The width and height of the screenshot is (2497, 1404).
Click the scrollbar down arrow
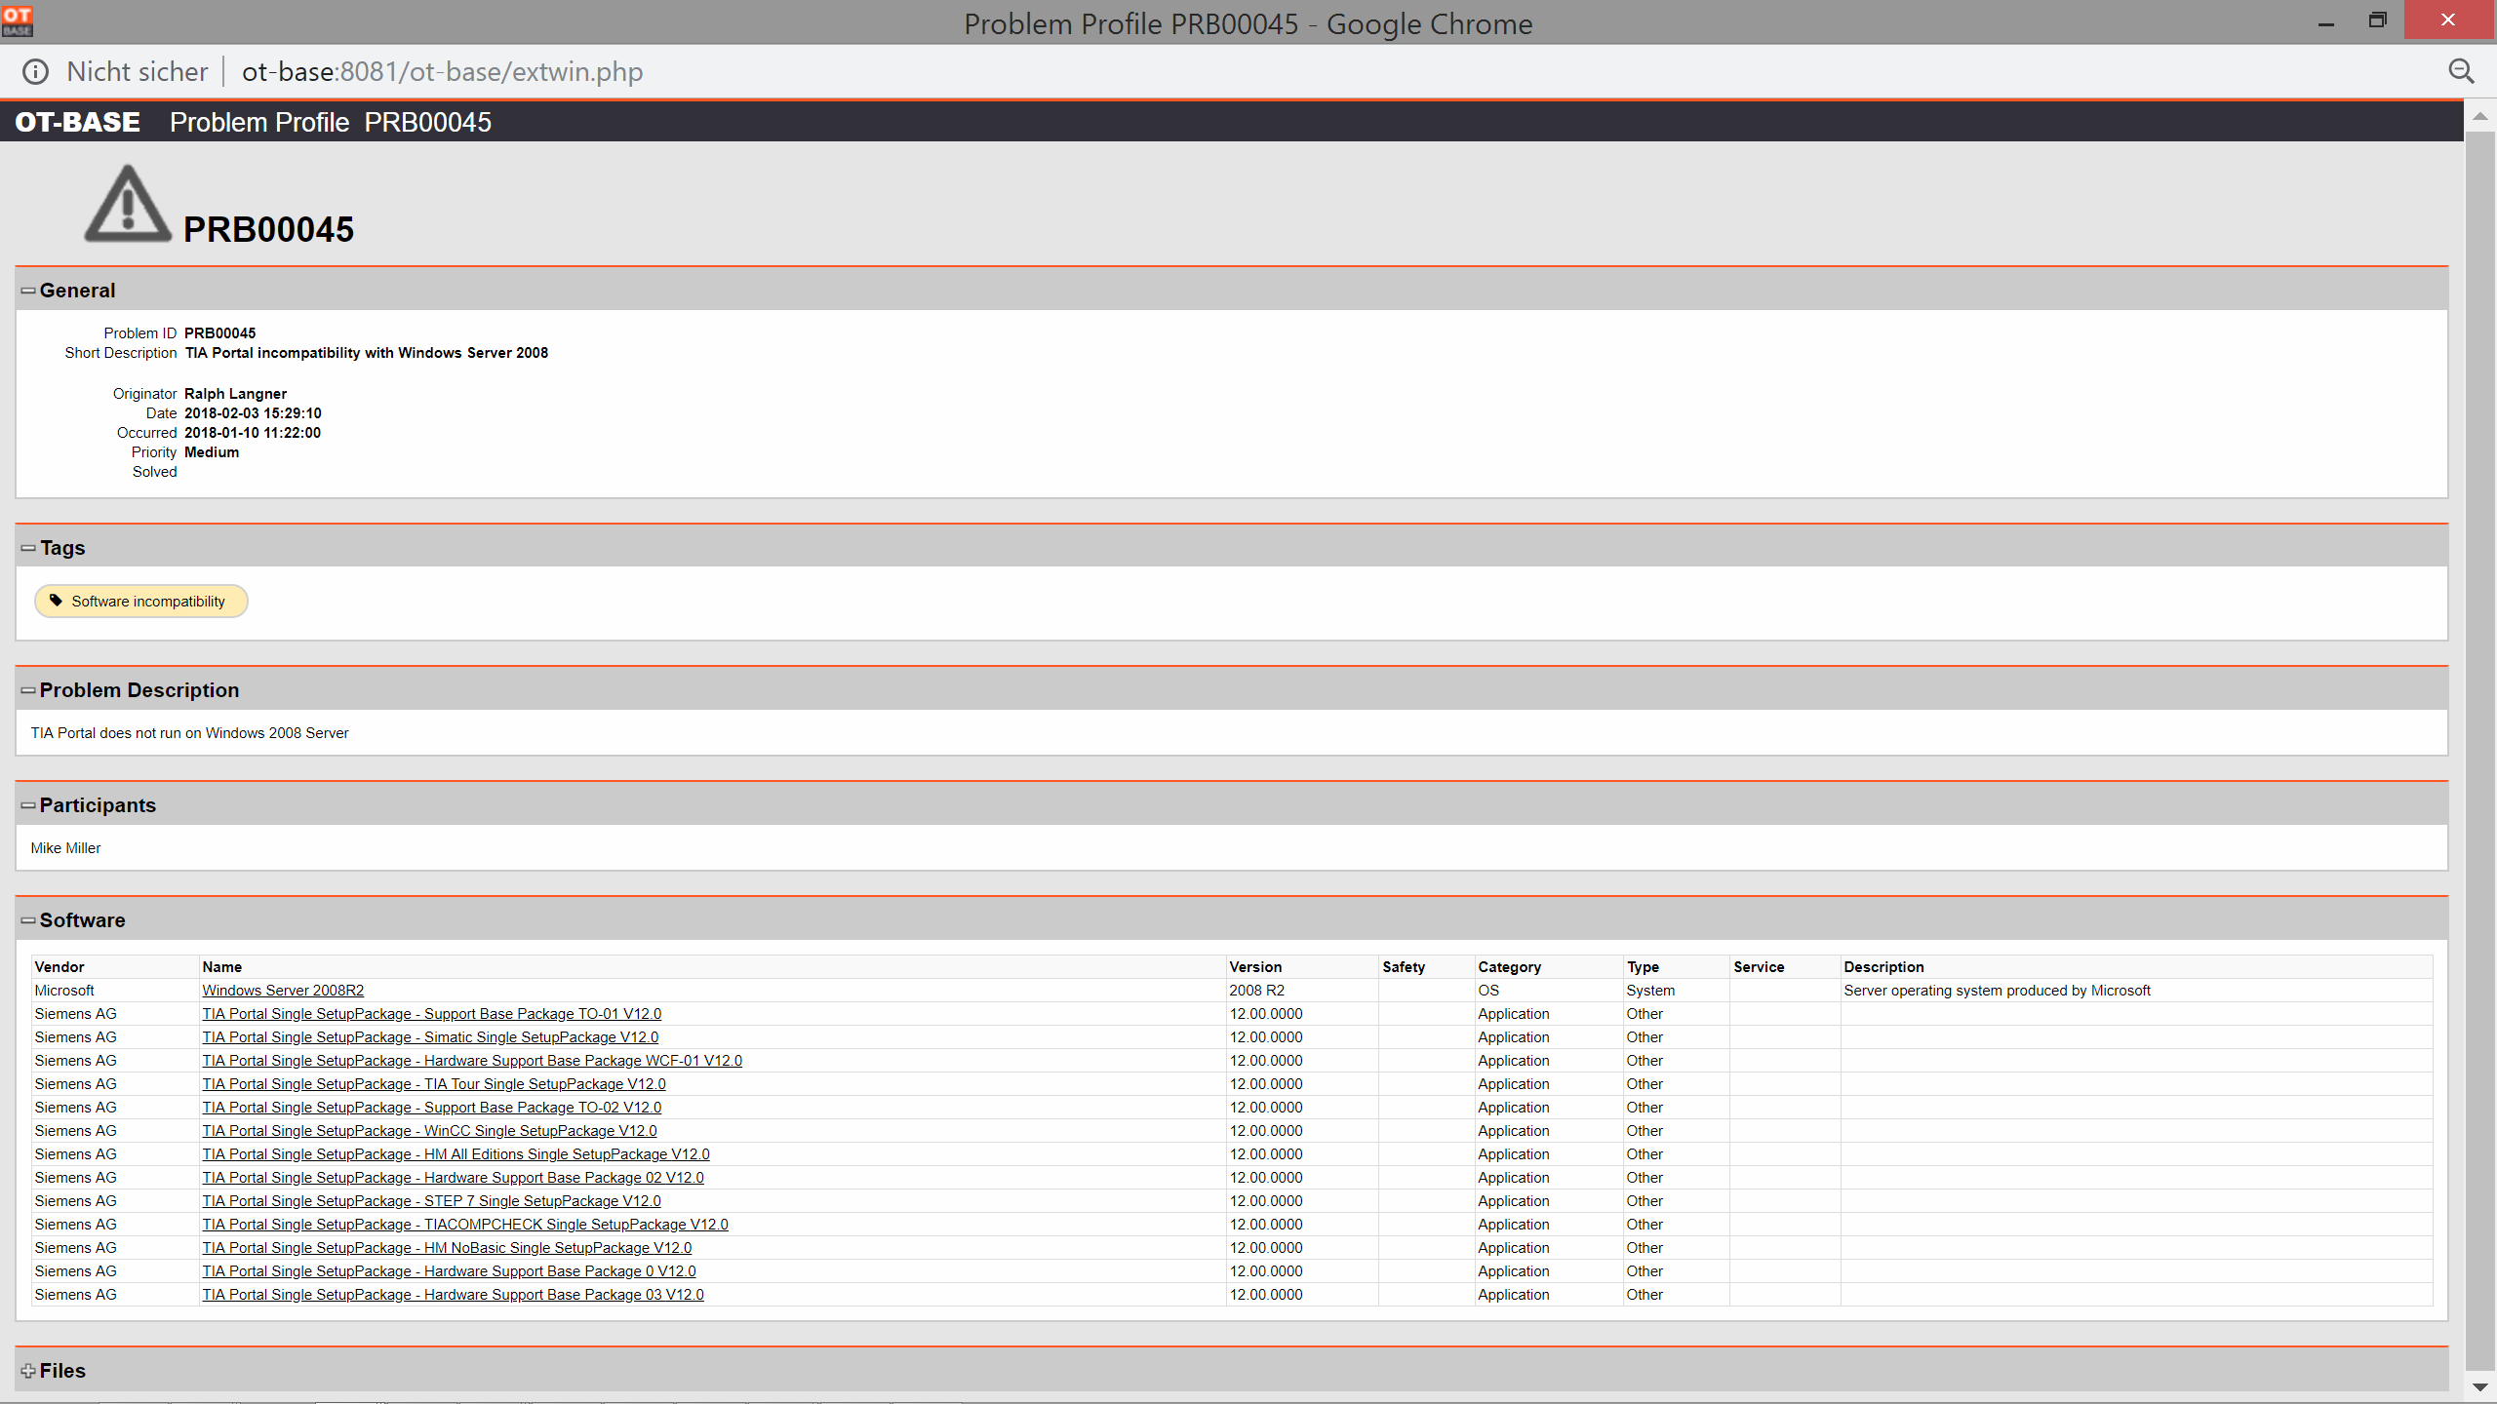2479,1386
